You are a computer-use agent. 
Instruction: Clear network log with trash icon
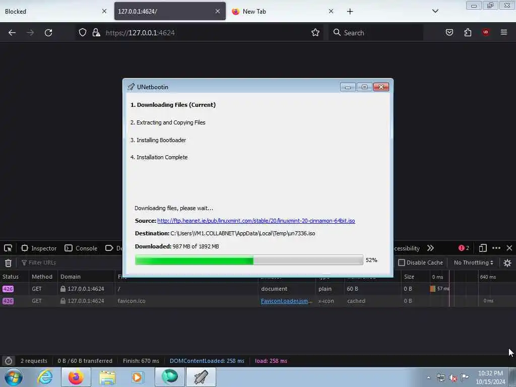pyautogui.click(x=8, y=263)
